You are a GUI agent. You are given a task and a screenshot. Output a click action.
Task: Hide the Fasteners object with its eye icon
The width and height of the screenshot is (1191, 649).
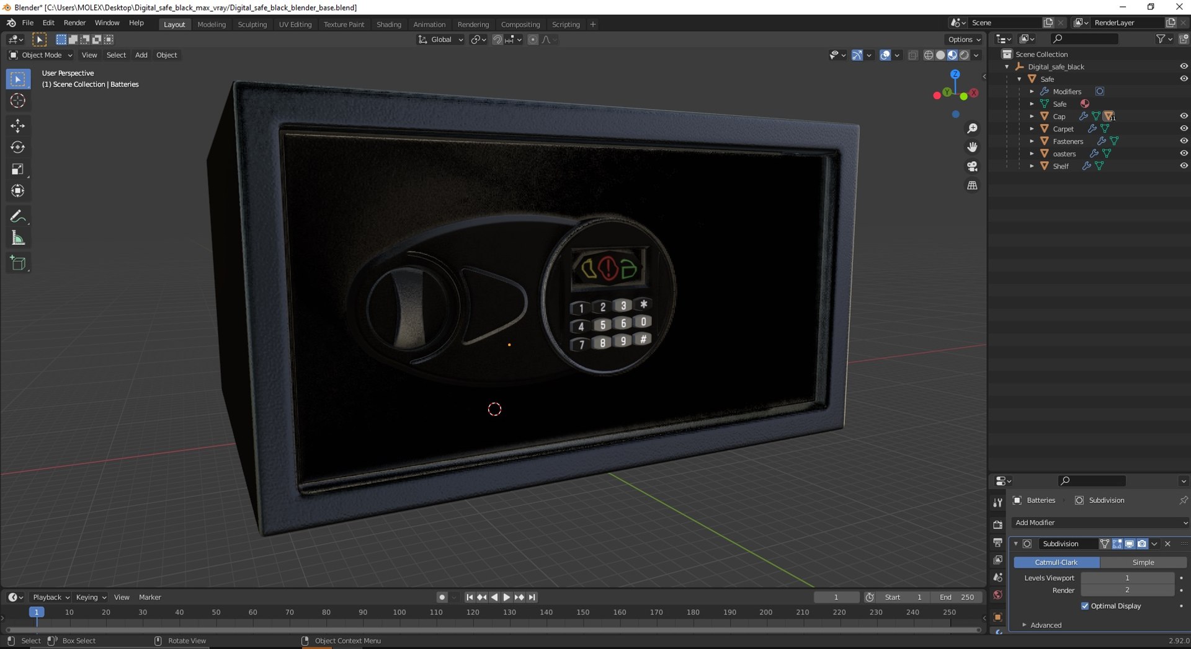tap(1184, 141)
